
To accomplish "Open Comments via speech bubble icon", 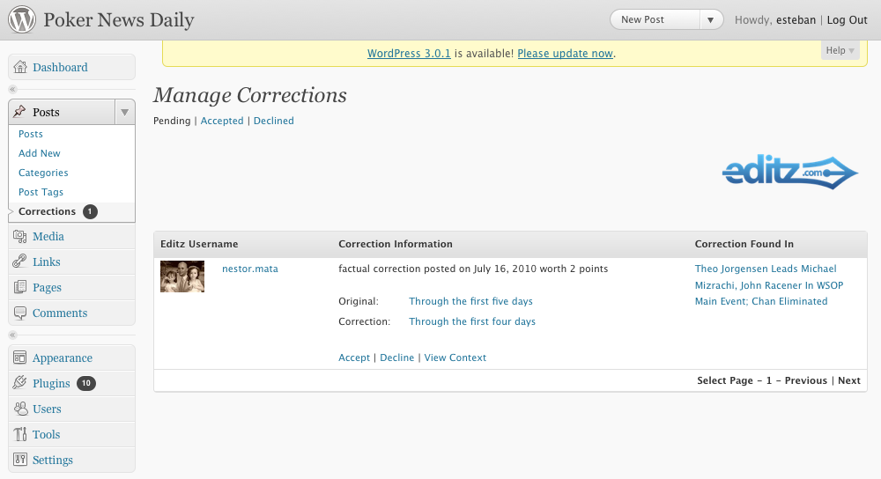I will click(20, 313).
